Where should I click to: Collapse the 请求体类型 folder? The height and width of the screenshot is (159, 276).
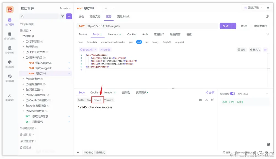tap(23, 57)
